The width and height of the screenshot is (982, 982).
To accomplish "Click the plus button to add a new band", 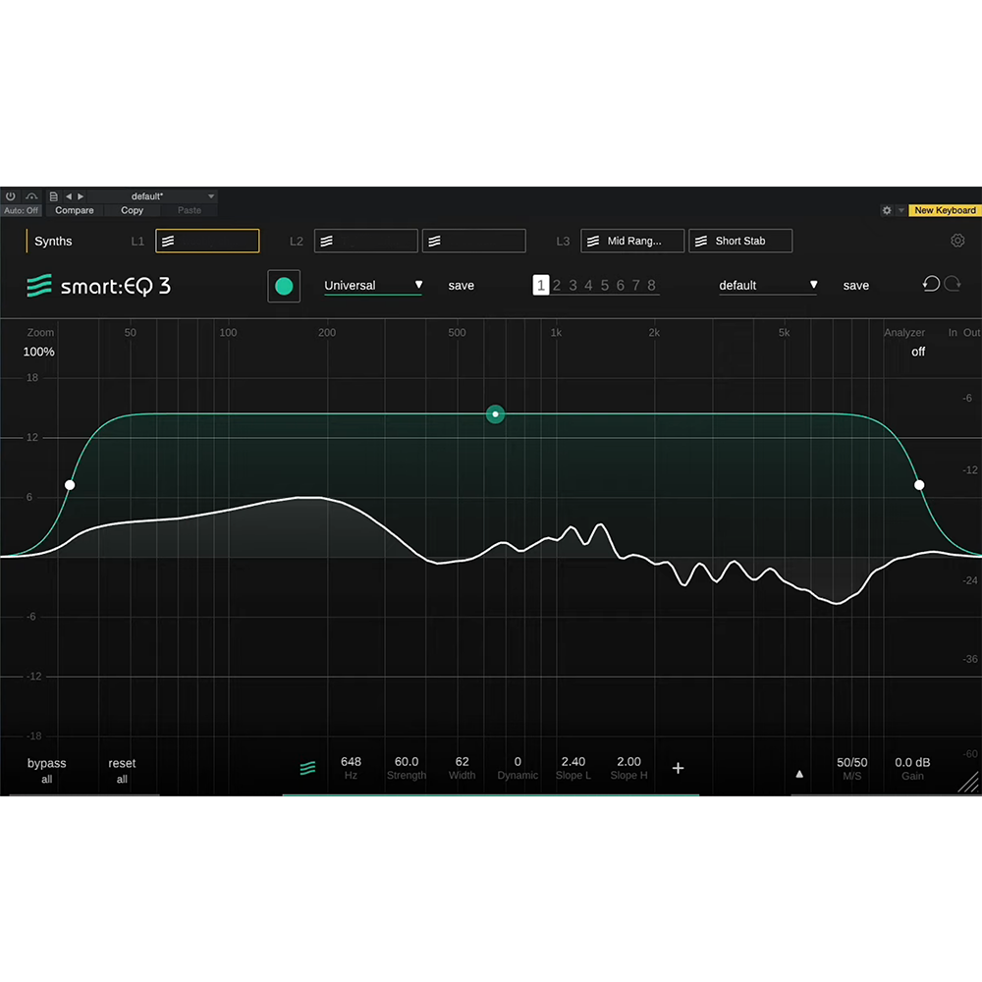I will pos(678,768).
